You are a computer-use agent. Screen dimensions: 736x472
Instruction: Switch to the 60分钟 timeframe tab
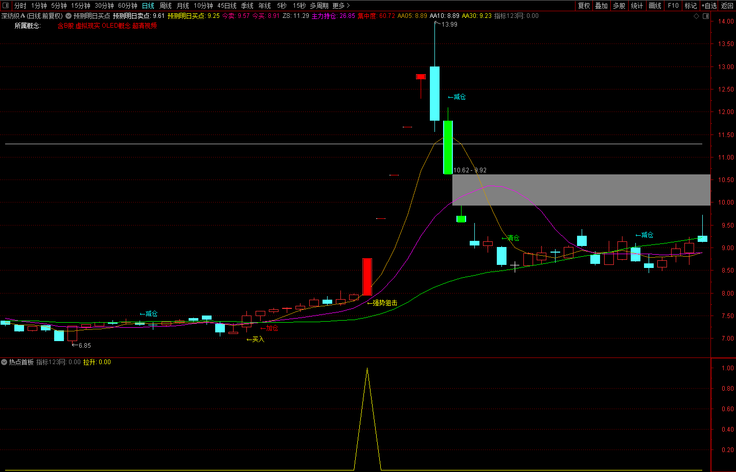tap(128, 6)
